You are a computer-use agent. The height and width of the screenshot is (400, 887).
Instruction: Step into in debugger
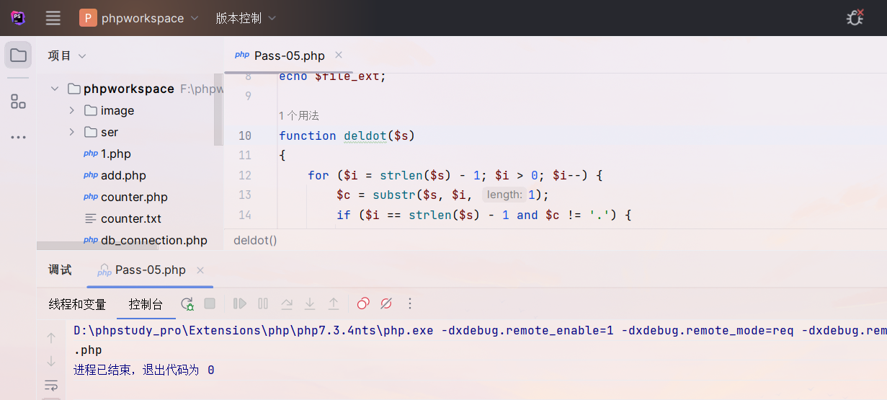pos(310,304)
